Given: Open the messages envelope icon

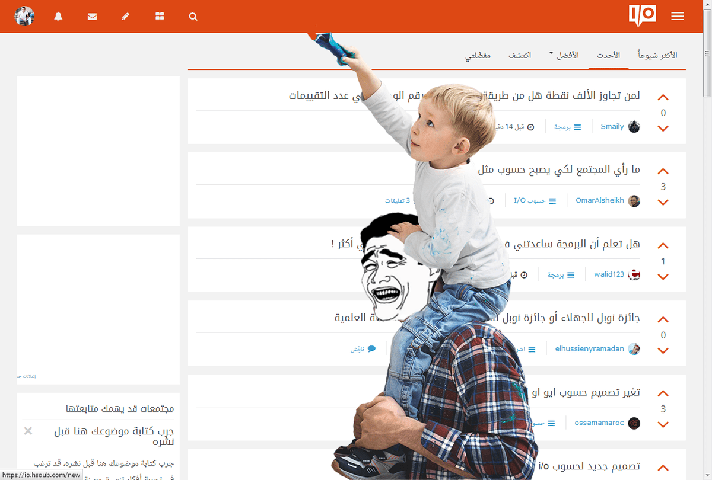Looking at the screenshot, I should tap(92, 17).
